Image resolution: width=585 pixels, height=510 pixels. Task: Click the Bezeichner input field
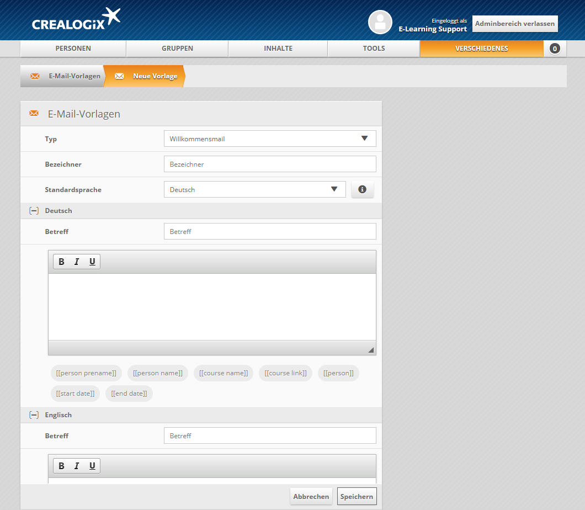tap(269, 164)
